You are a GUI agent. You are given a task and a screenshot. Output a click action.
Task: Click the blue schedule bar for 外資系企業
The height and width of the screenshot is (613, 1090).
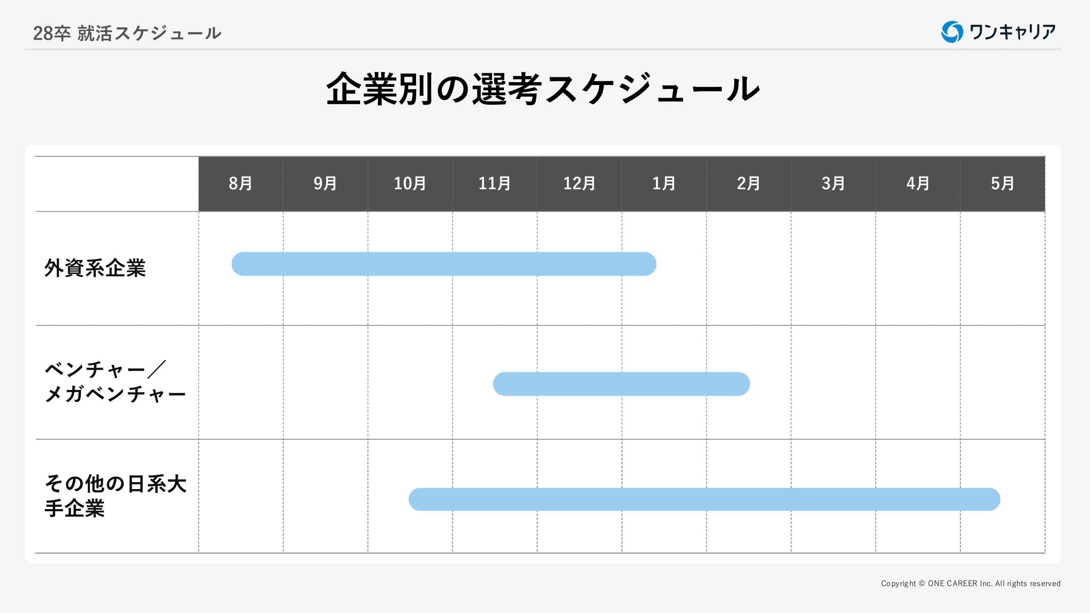point(444,264)
